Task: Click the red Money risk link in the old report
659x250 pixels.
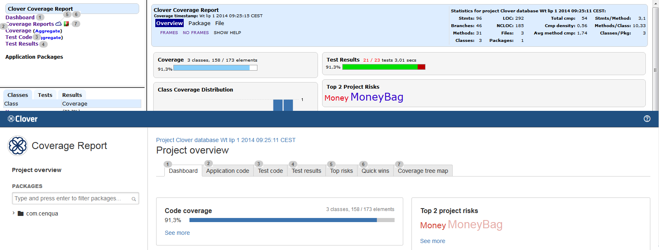Action: coord(337,98)
